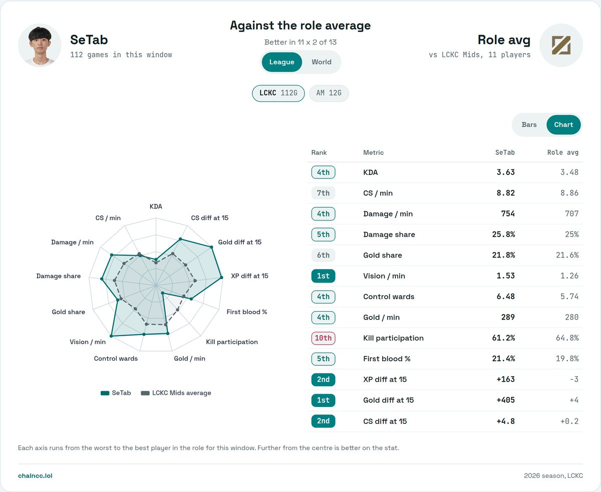Click the SeTab teal legend swatch

pos(105,393)
